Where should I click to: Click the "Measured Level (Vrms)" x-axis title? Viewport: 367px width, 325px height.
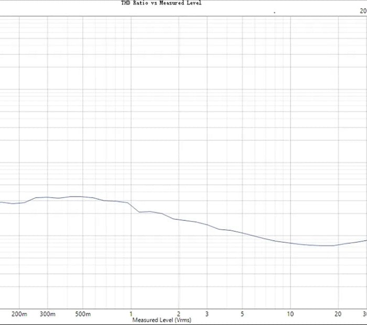(x=161, y=320)
